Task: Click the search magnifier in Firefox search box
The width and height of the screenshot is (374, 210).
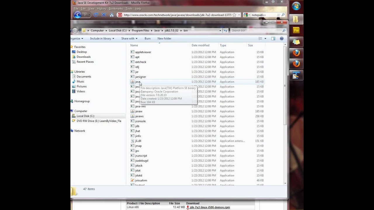Action: coord(283,15)
